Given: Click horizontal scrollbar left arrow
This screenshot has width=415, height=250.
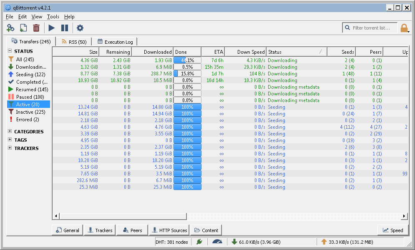Looking at the screenshot, I should [x=55, y=216].
